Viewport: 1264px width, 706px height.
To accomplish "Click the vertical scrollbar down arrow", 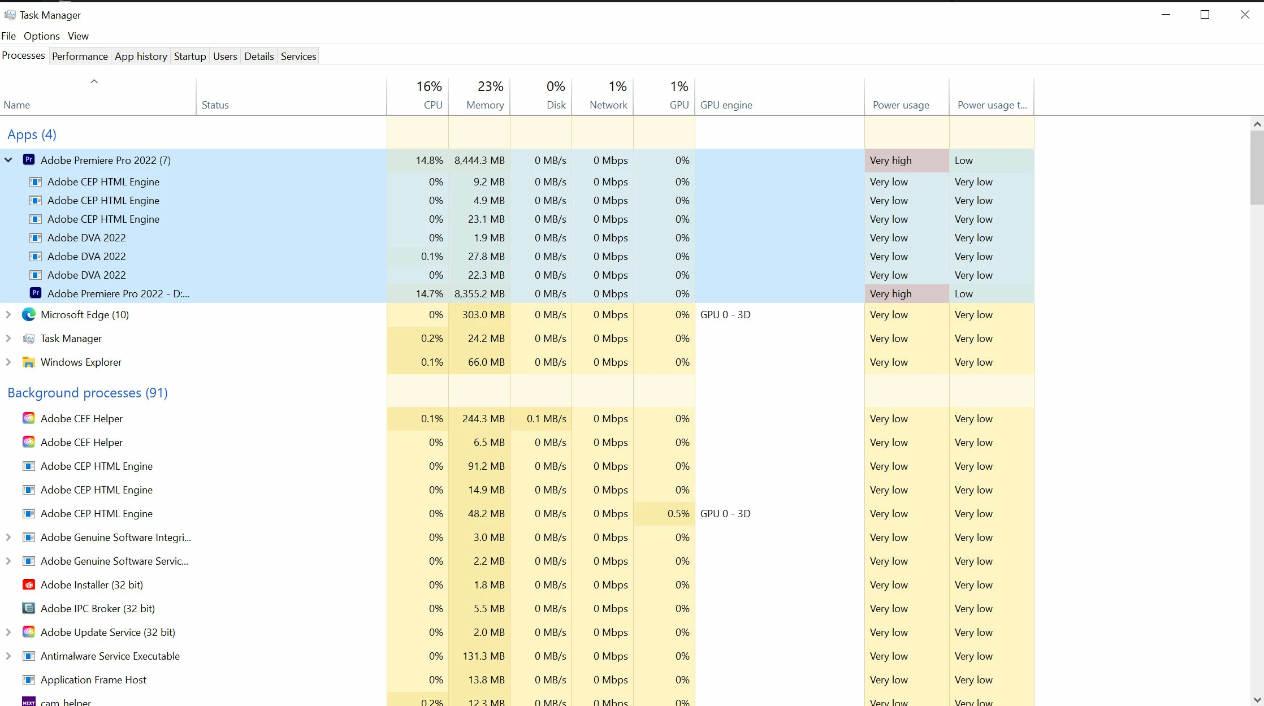I will (x=1257, y=700).
